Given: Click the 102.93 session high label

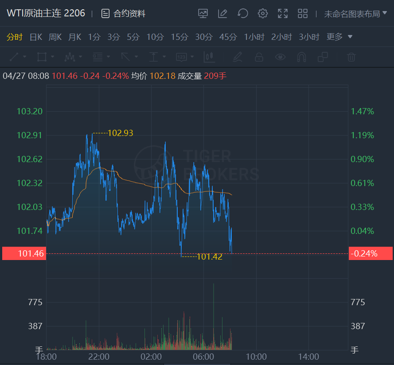Looking at the screenshot, I should [121, 133].
